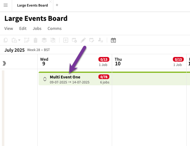This screenshot has height=146, width=190.
Task: Click the stacked layers group icon
Action: [44, 40]
